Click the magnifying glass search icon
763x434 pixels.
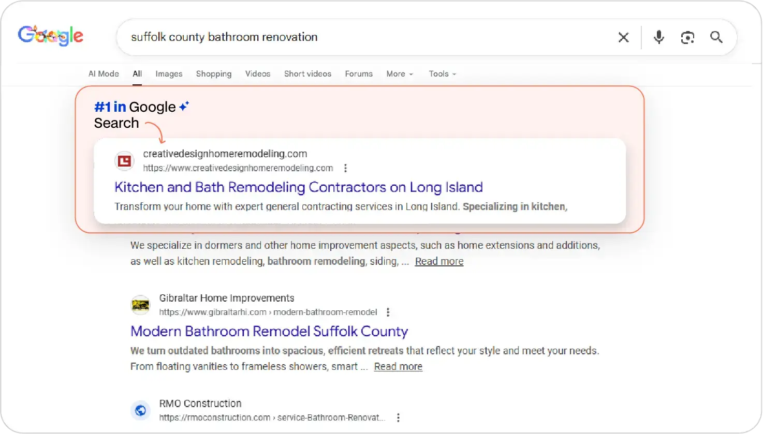pos(716,37)
